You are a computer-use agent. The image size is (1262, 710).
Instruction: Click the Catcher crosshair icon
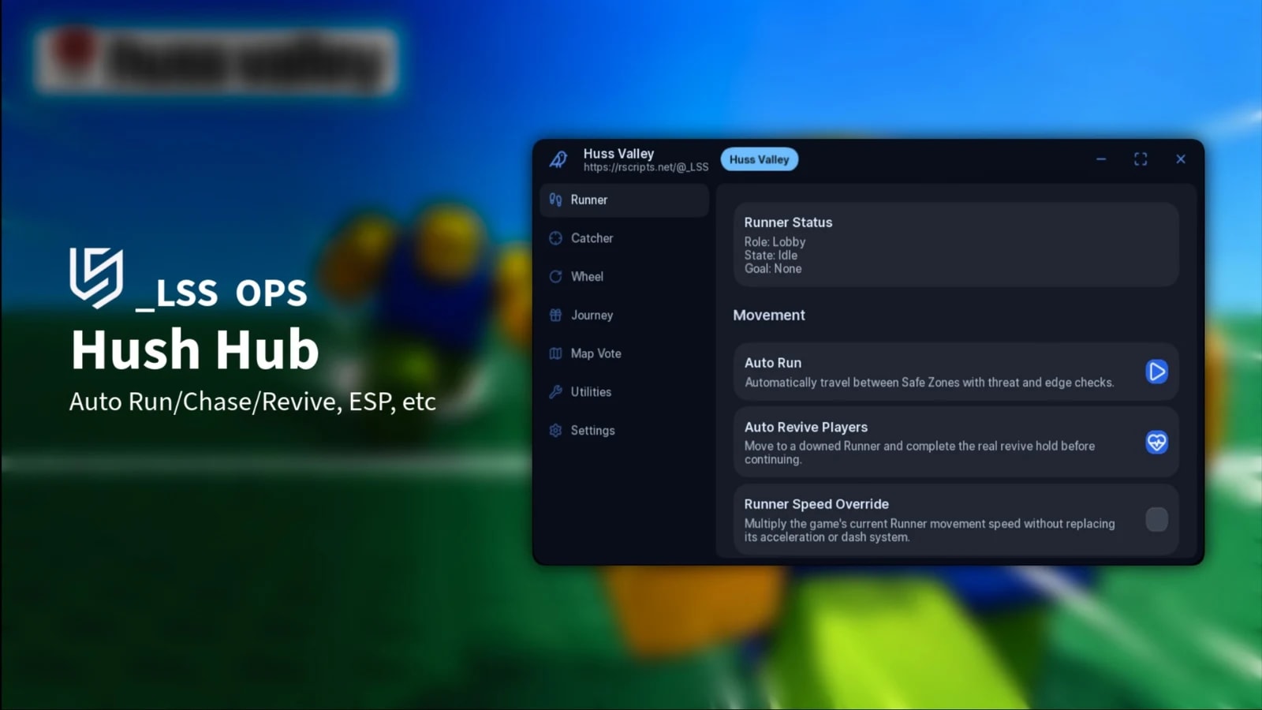(555, 238)
